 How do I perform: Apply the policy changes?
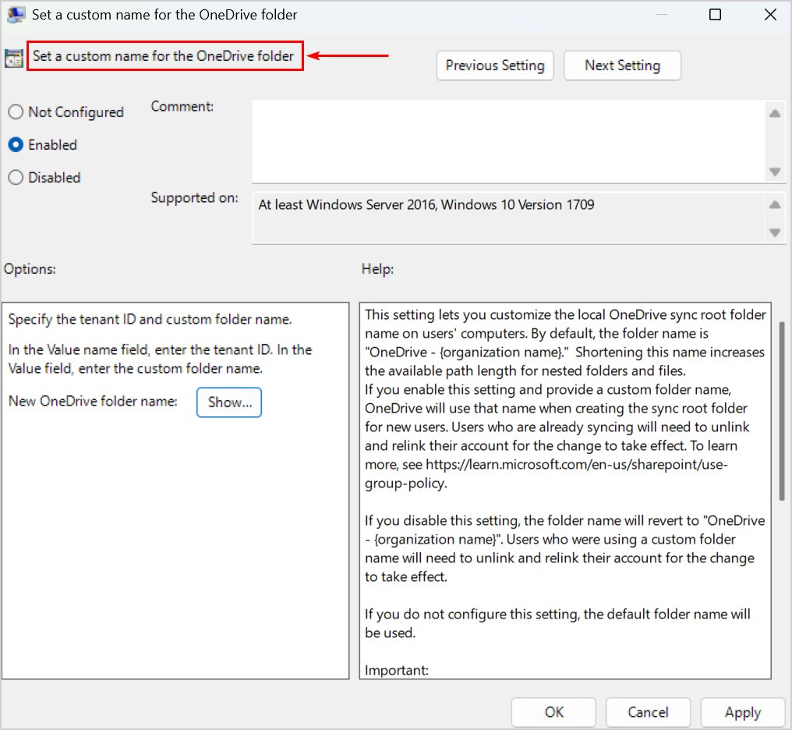(742, 712)
